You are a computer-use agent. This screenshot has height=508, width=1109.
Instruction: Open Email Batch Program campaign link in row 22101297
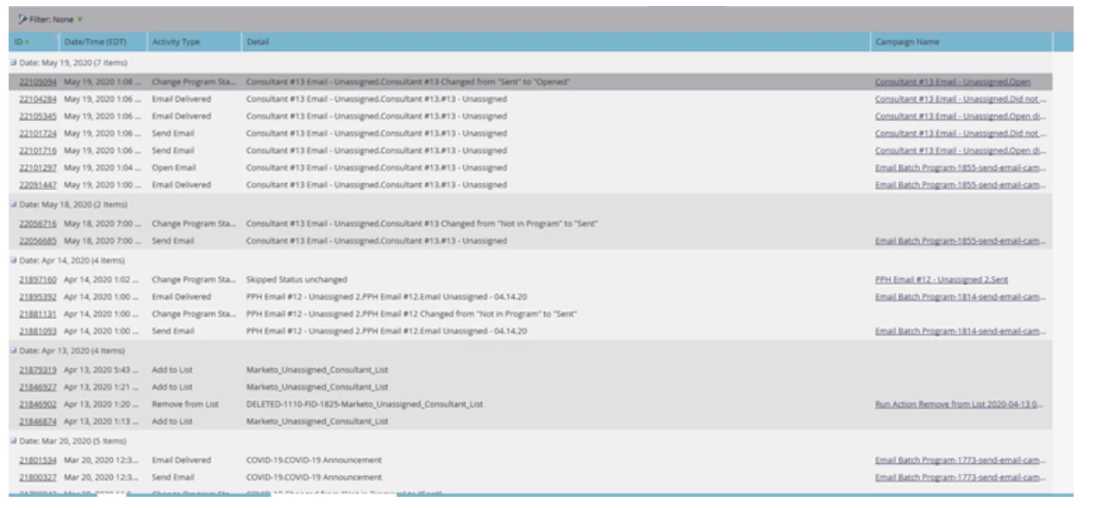960,168
